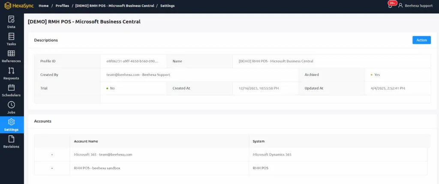
Task: Open the Jobs clock icon
Action: (x=12, y=105)
